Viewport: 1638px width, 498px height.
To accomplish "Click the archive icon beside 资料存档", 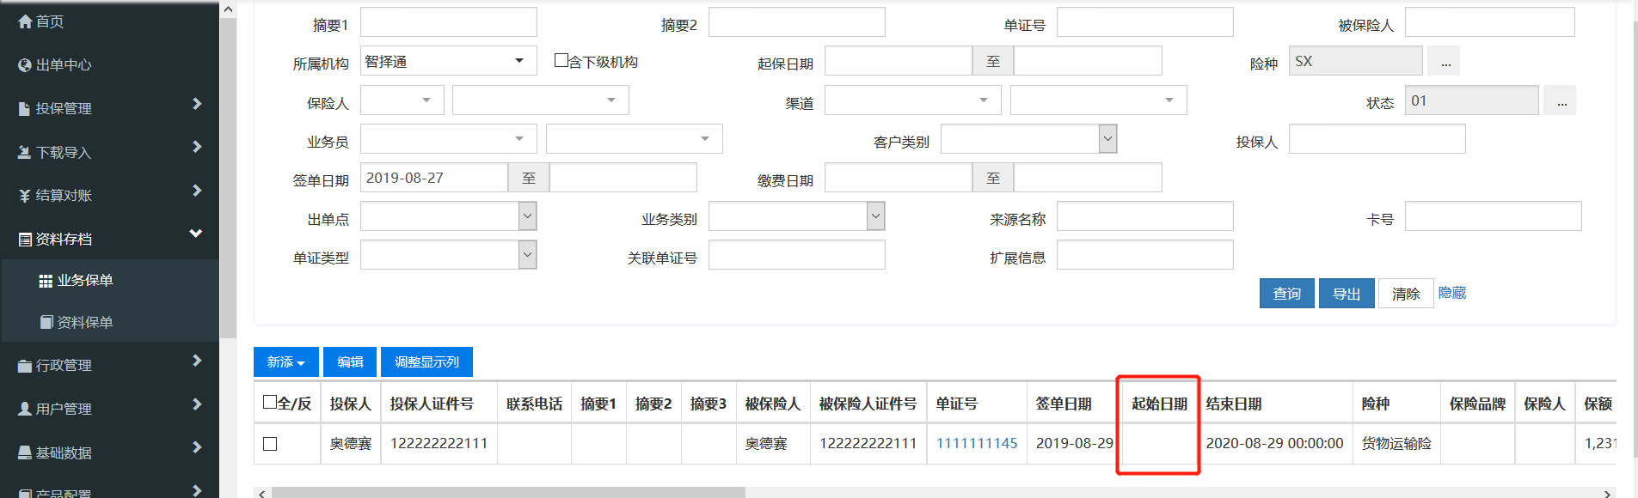I will 25,240.
